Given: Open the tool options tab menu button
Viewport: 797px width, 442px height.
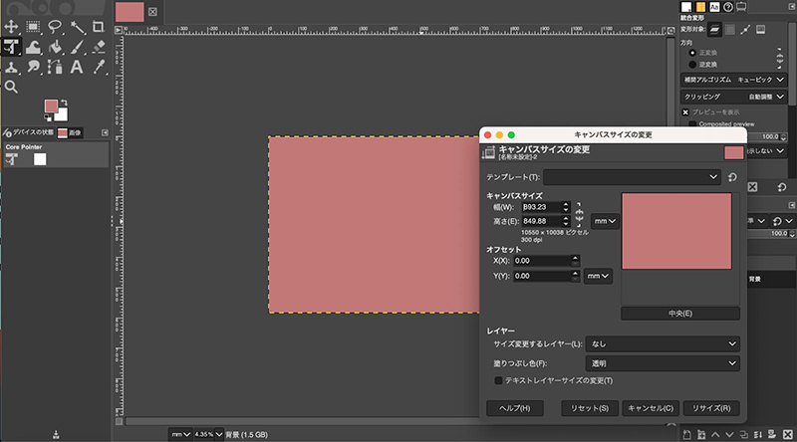Looking at the screenshot, I should coord(792,7).
